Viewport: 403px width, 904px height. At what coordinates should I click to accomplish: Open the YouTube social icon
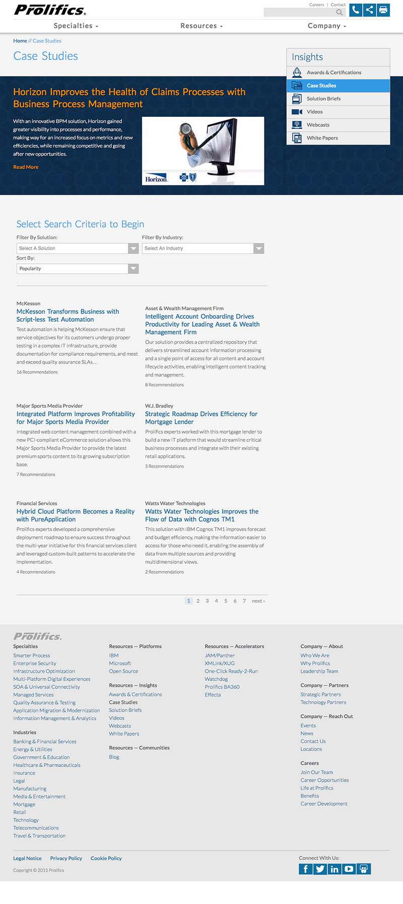(x=349, y=869)
